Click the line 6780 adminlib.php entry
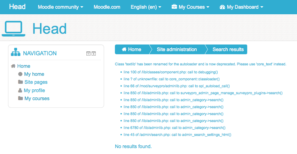The image size is (297, 154). coord(174,128)
